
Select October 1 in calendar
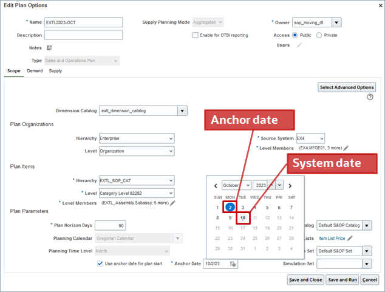click(x=217, y=208)
